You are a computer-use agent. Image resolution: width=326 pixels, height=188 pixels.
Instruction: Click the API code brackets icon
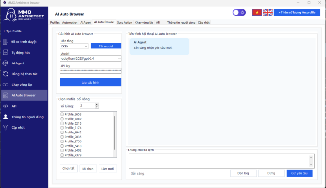point(6,106)
